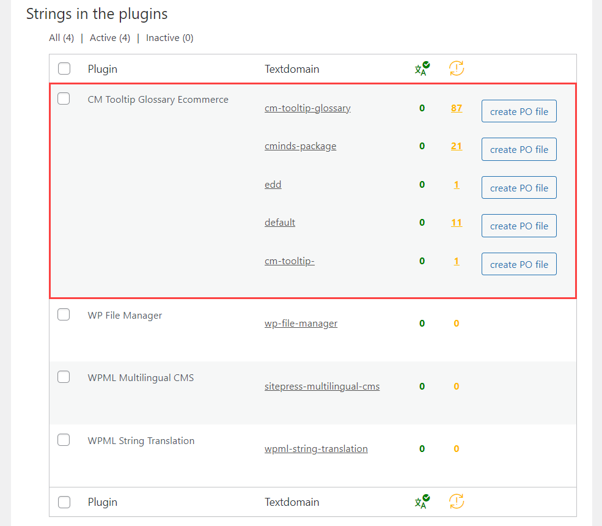This screenshot has height=526, width=602.
Task: Show the All (4) plugins filter
Action: (x=62, y=38)
